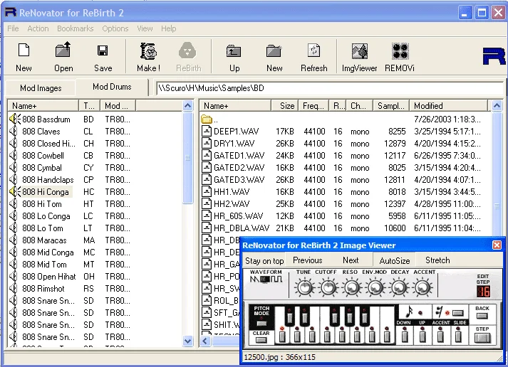The height and width of the screenshot is (367, 508).
Task: Sort files by Size column header
Action: (284, 106)
